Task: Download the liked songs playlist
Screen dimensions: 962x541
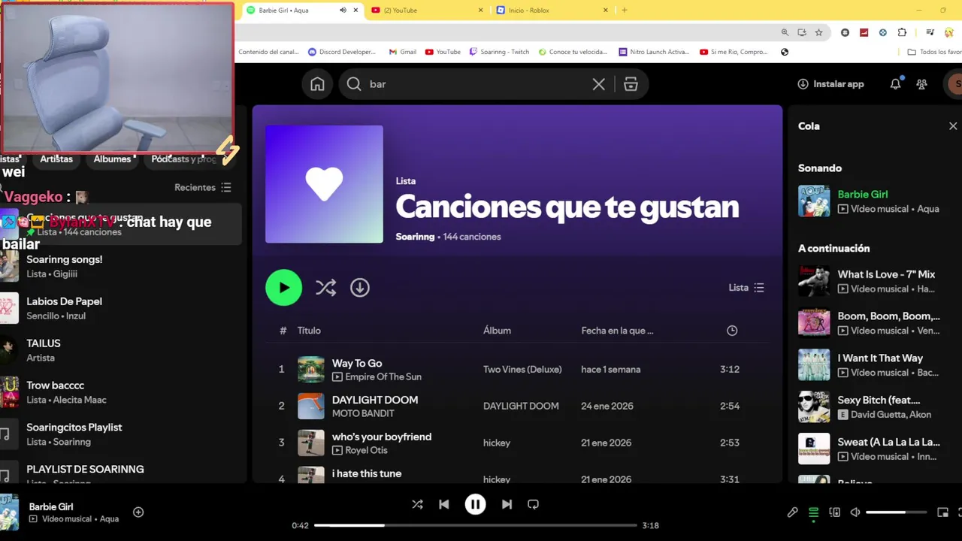Action: [360, 287]
